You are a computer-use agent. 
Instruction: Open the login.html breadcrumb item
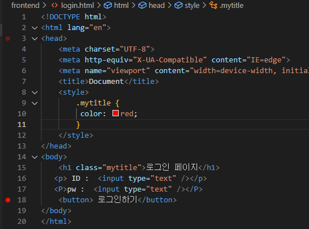(77, 5)
